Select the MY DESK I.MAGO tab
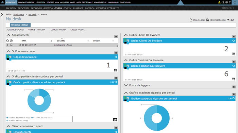 coord(20,25)
